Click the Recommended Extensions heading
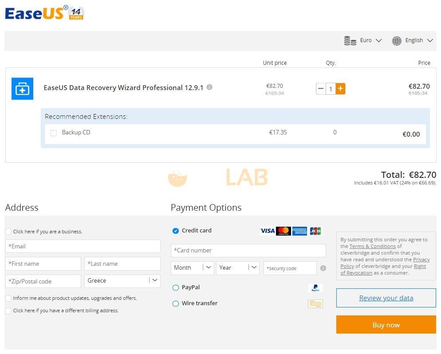The height and width of the screenshot is (354, 441). pyautogui.click(x=86, y=117)
